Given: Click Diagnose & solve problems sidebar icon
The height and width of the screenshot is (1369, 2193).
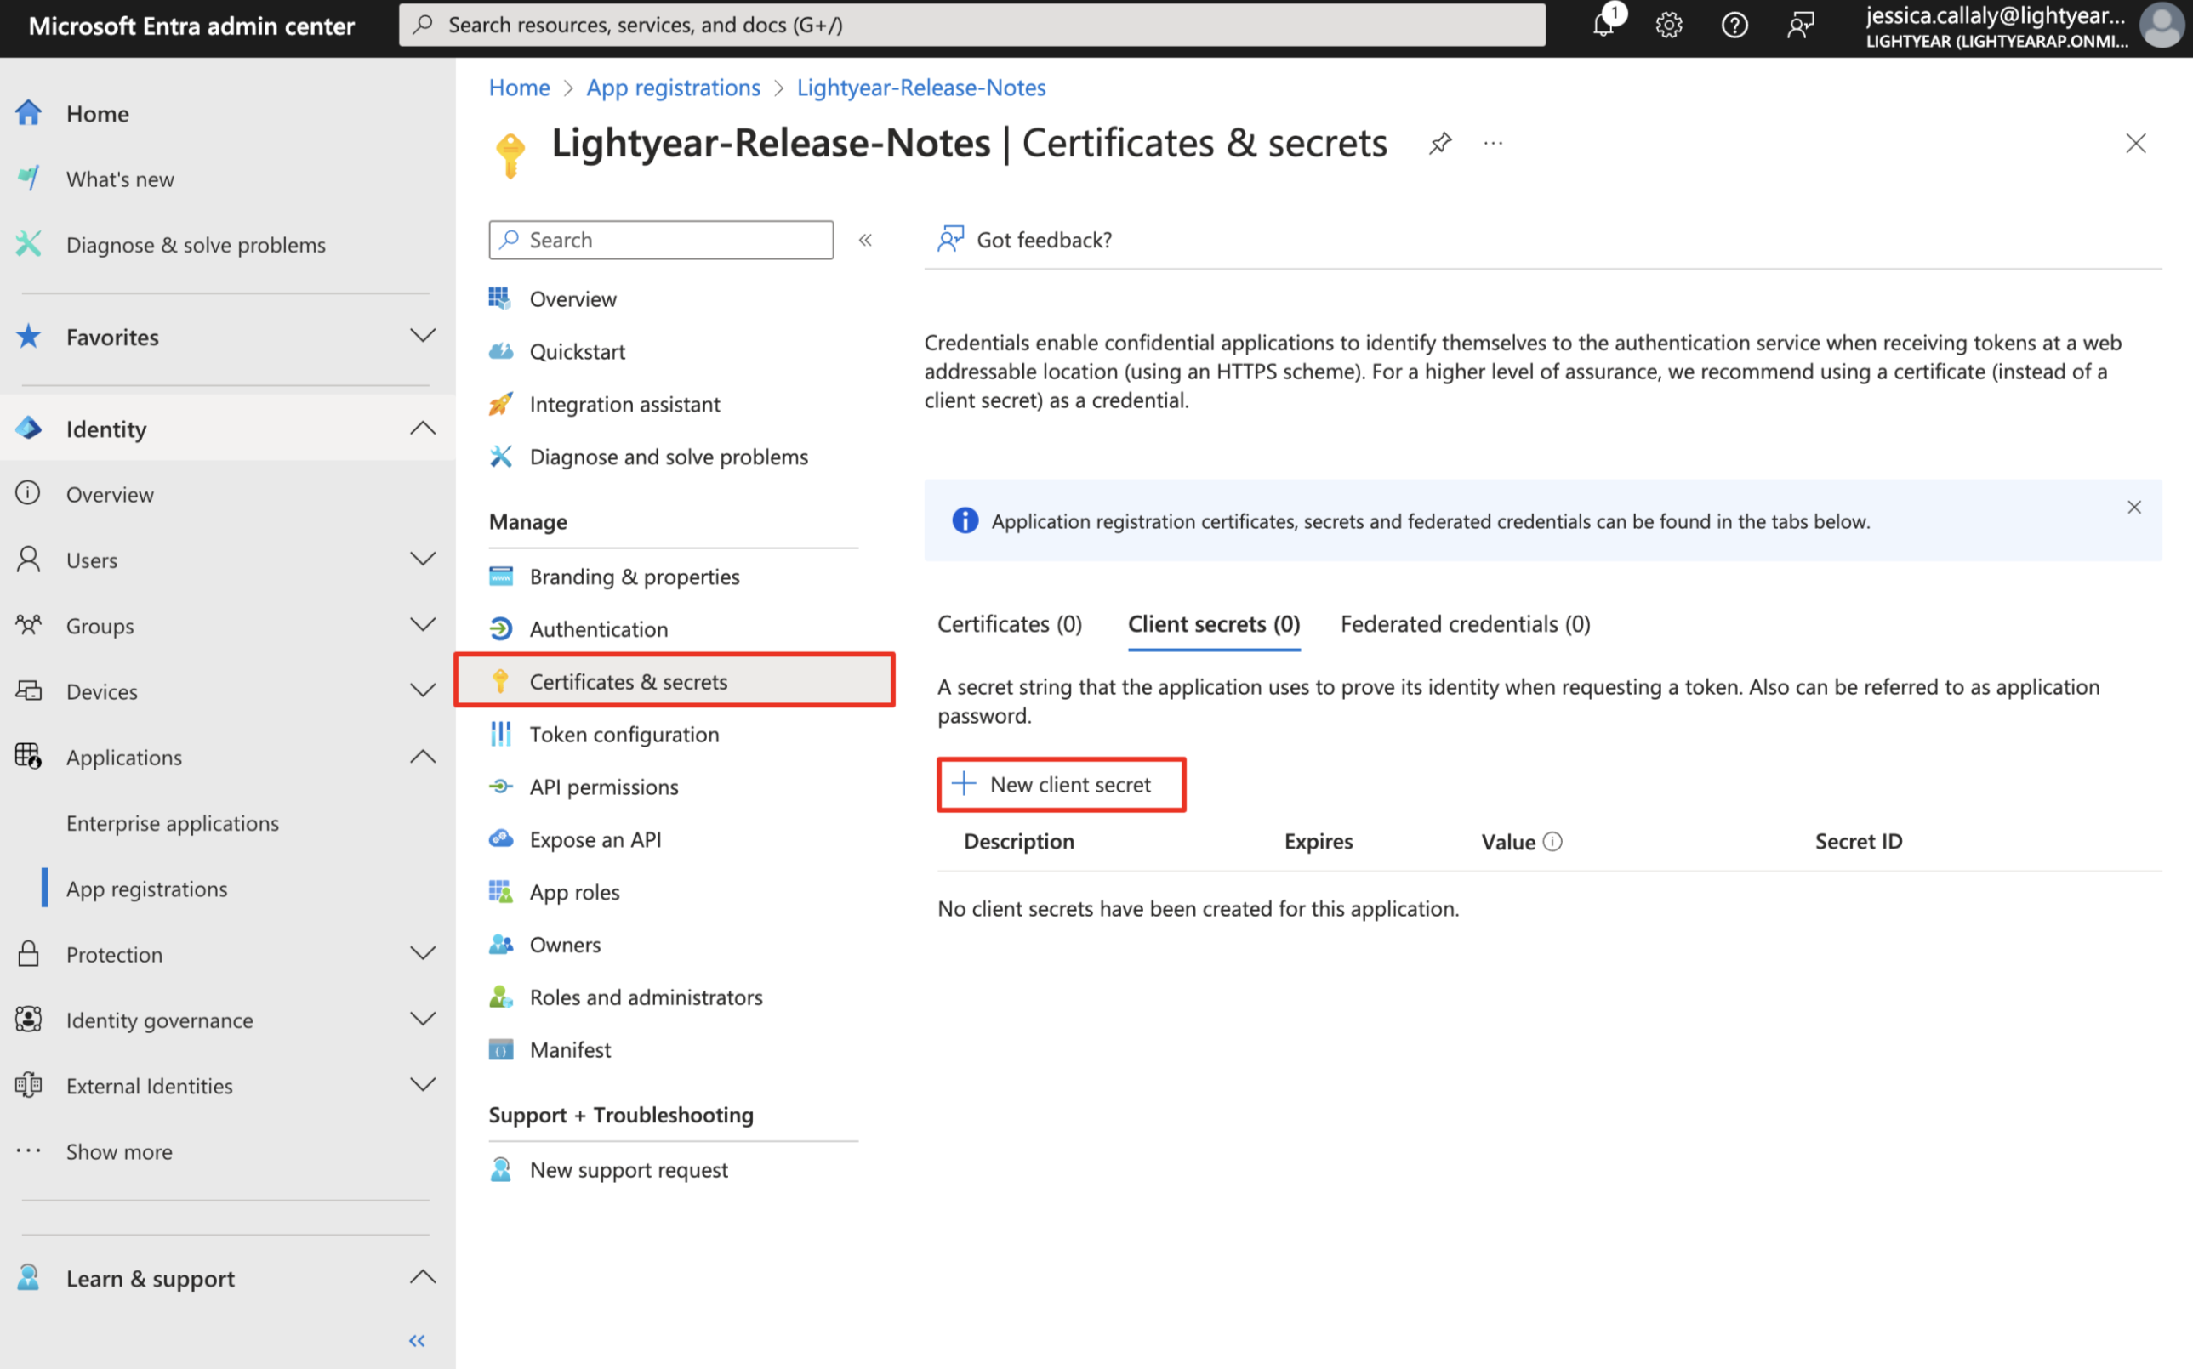Looking at the screenshot, I should pyautogui.click(x=28, y=243).
